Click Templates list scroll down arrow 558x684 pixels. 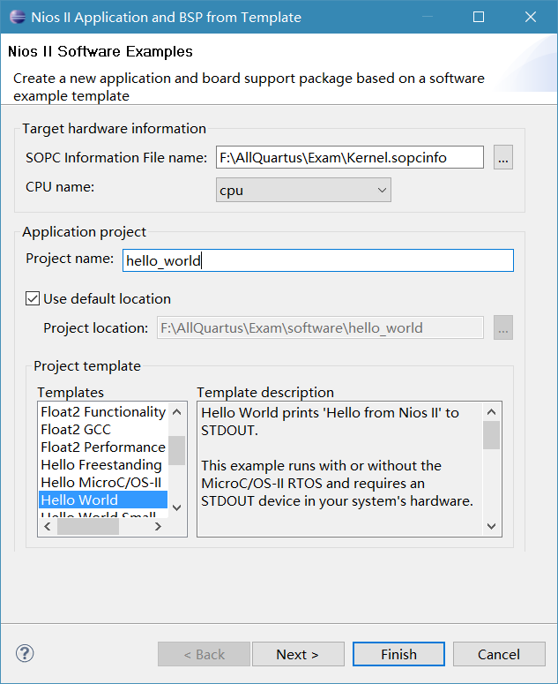177,507
